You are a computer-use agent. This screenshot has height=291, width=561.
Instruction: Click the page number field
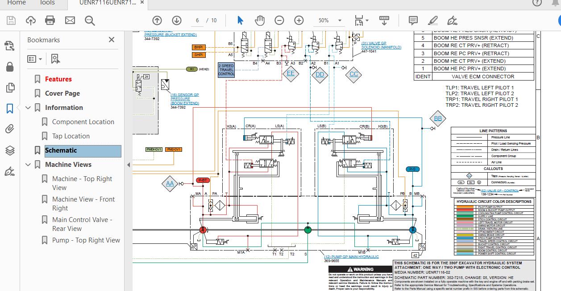197,20
